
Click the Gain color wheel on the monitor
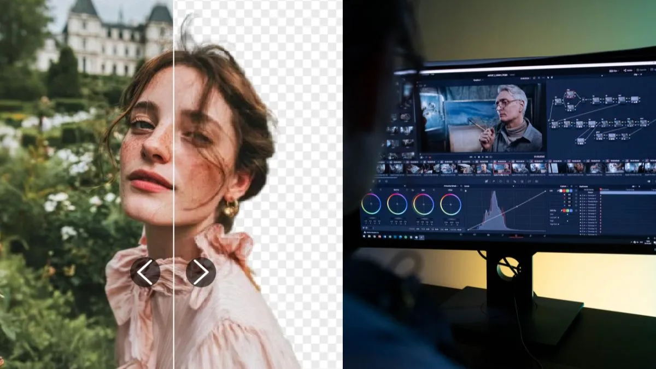[424, 204]
